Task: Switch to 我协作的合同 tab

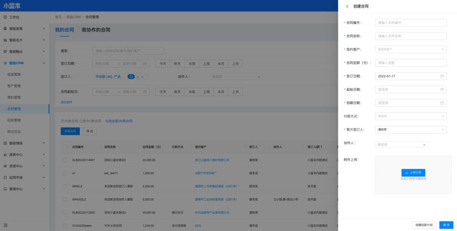Action: (96, 30)
